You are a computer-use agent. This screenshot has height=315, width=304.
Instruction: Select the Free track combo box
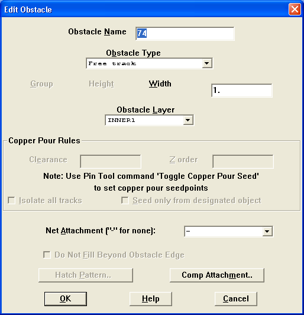click(x=149, y=63)
